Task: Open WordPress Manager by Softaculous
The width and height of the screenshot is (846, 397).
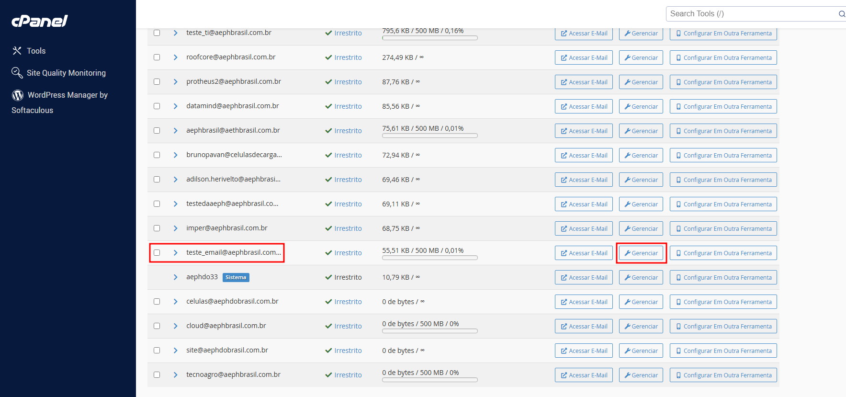Action: click(59, 102)
